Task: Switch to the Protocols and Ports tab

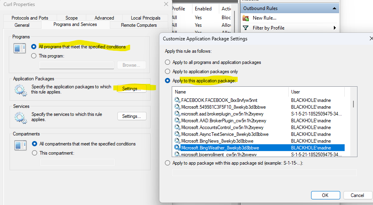Action: point(30,18)
